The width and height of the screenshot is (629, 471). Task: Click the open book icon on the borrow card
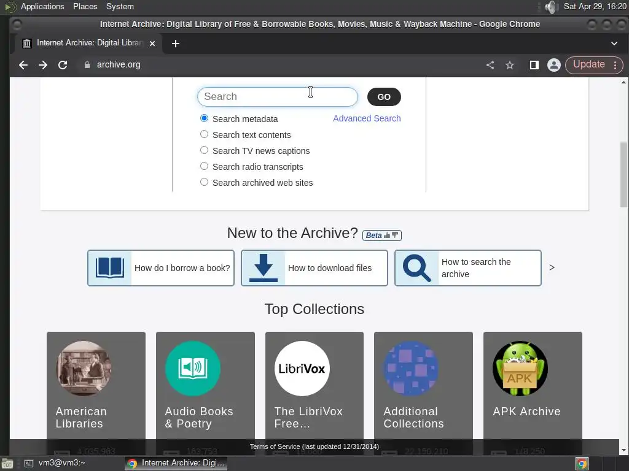point(109,267)
